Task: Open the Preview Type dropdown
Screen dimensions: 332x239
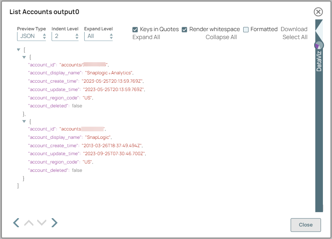Action: tap(30, 35)
